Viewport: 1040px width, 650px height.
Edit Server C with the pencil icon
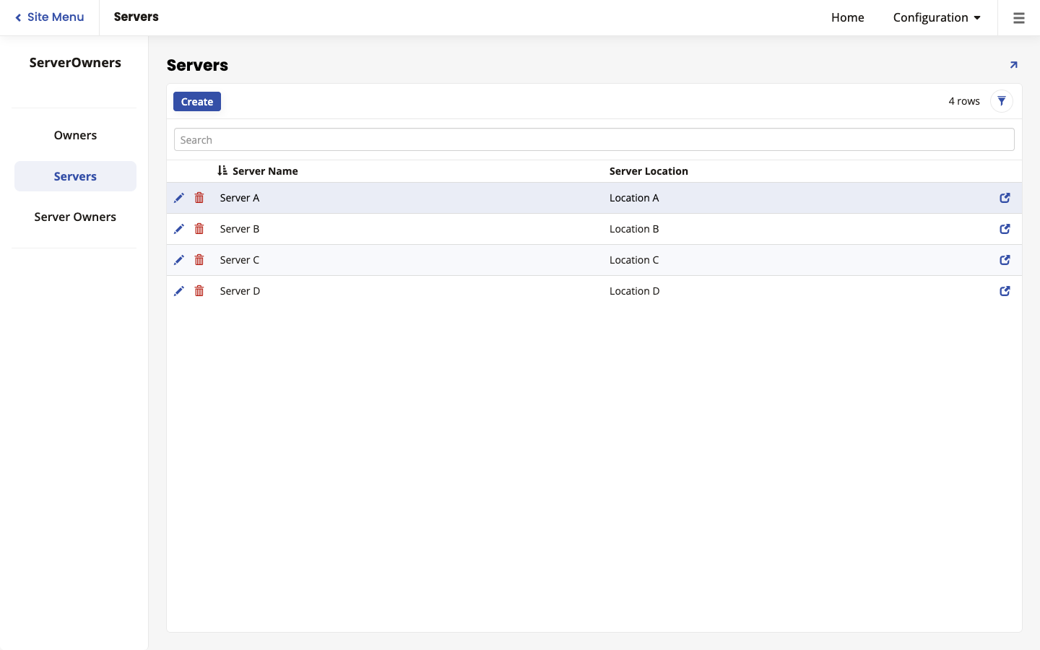[x=179, y=260]
